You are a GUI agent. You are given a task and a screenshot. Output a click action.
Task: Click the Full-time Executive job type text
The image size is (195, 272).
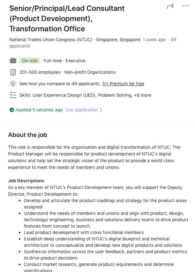point(64,61)
